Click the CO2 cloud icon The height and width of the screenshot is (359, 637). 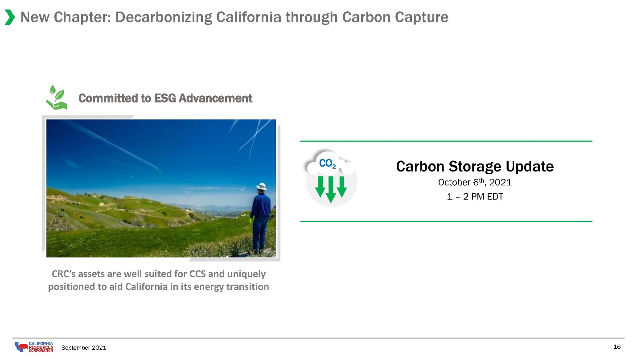330,164
